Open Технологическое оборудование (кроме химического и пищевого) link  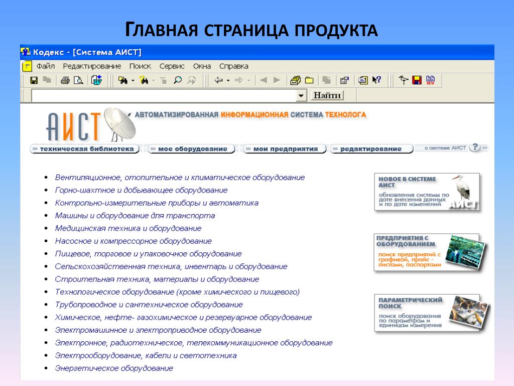[x=177, y=292]
